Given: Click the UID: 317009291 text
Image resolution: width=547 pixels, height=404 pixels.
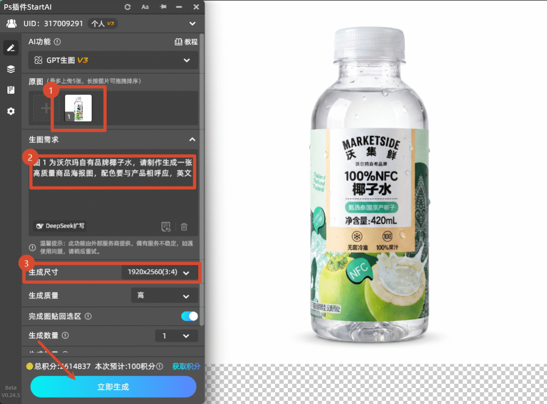Looking at the screenshot, I should click(53, 23).
